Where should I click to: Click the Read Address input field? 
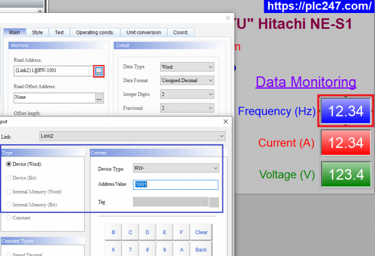coord(54,71)
